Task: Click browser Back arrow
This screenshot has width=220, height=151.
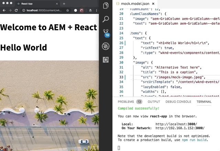Action: 4,10
